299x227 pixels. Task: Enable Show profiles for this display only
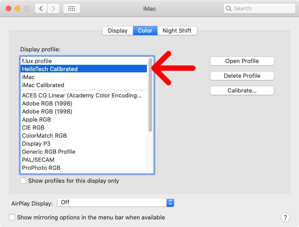[x=23, y=181]
